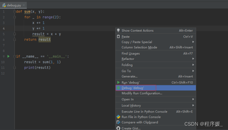
Task: Click 'print(result)' on line 11
Action: (37, 67)
